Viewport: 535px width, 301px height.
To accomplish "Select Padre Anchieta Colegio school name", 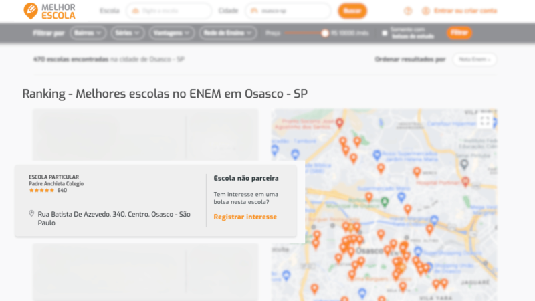I will (x=56, y=183).
